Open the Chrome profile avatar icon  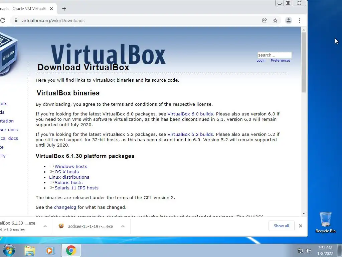pos(288,20)
